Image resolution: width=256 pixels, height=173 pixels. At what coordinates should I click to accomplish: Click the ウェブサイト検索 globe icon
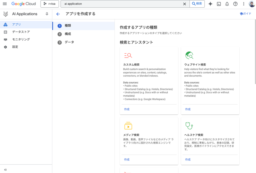click(189, 55)
